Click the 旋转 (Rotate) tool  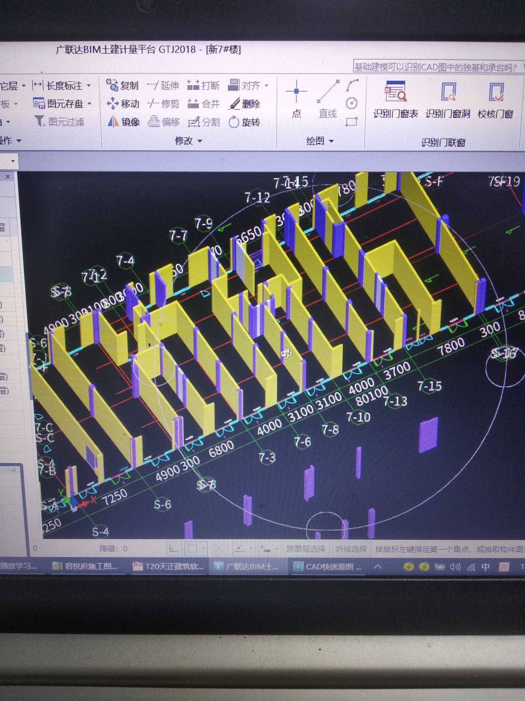pyautogui.click(x=244, y=122)
